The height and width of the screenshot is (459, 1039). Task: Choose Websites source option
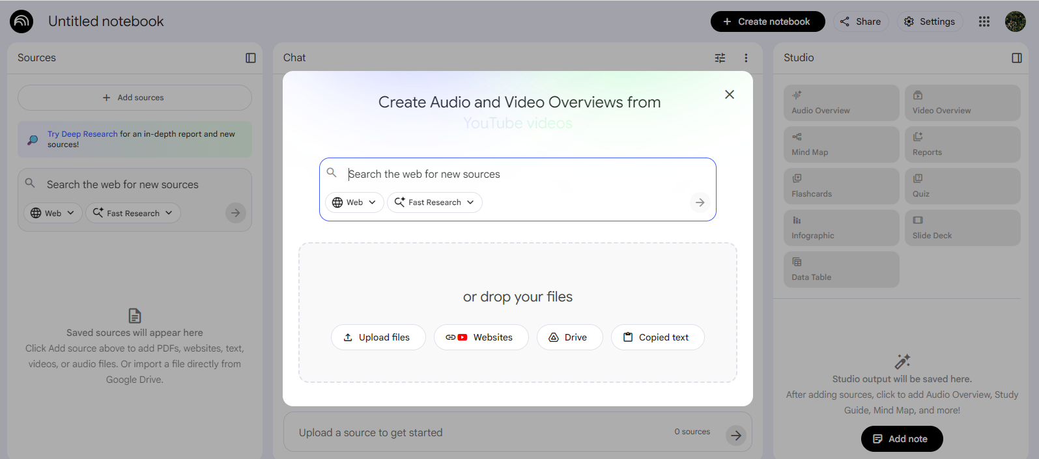coord(481,337)
